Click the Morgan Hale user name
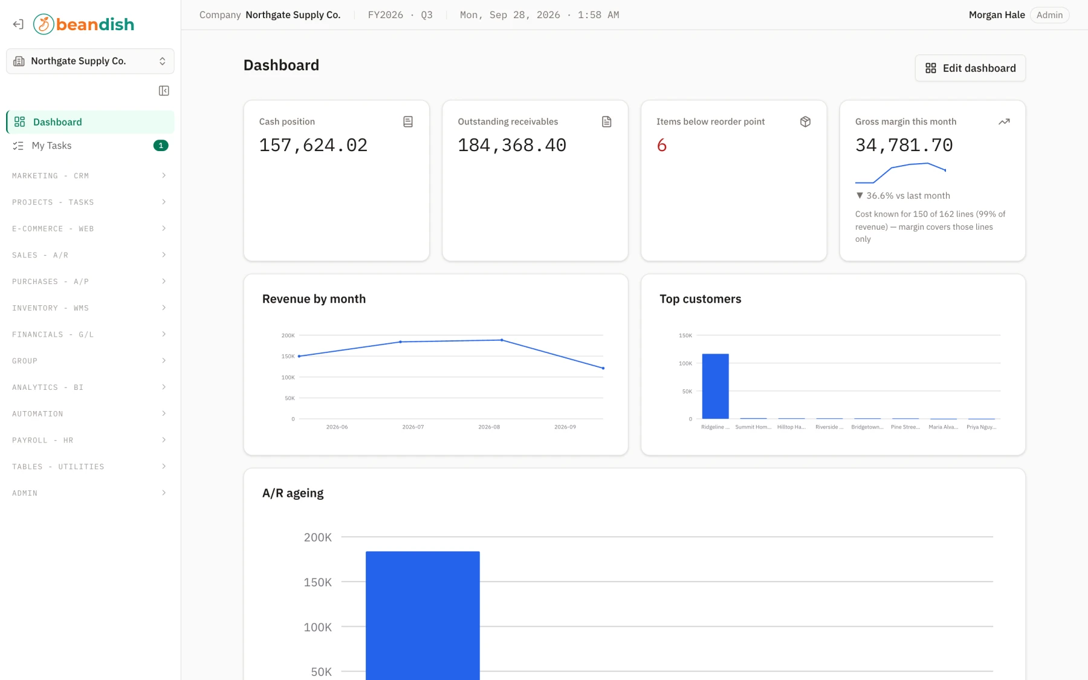The width and height of the screenshot is (1088, 680). [x=997, y=15]
